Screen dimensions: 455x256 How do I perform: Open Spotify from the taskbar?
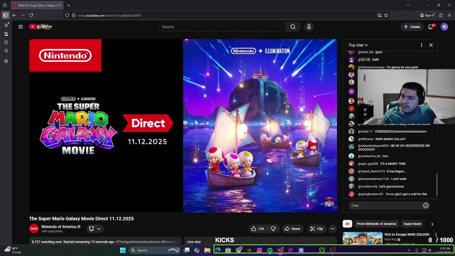(270, 250)
